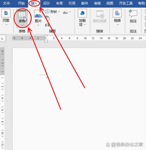Viewport: 146px width, 150px height.
Task: Expand the 链接 dropdown chevron
Action: click(118, 25)
